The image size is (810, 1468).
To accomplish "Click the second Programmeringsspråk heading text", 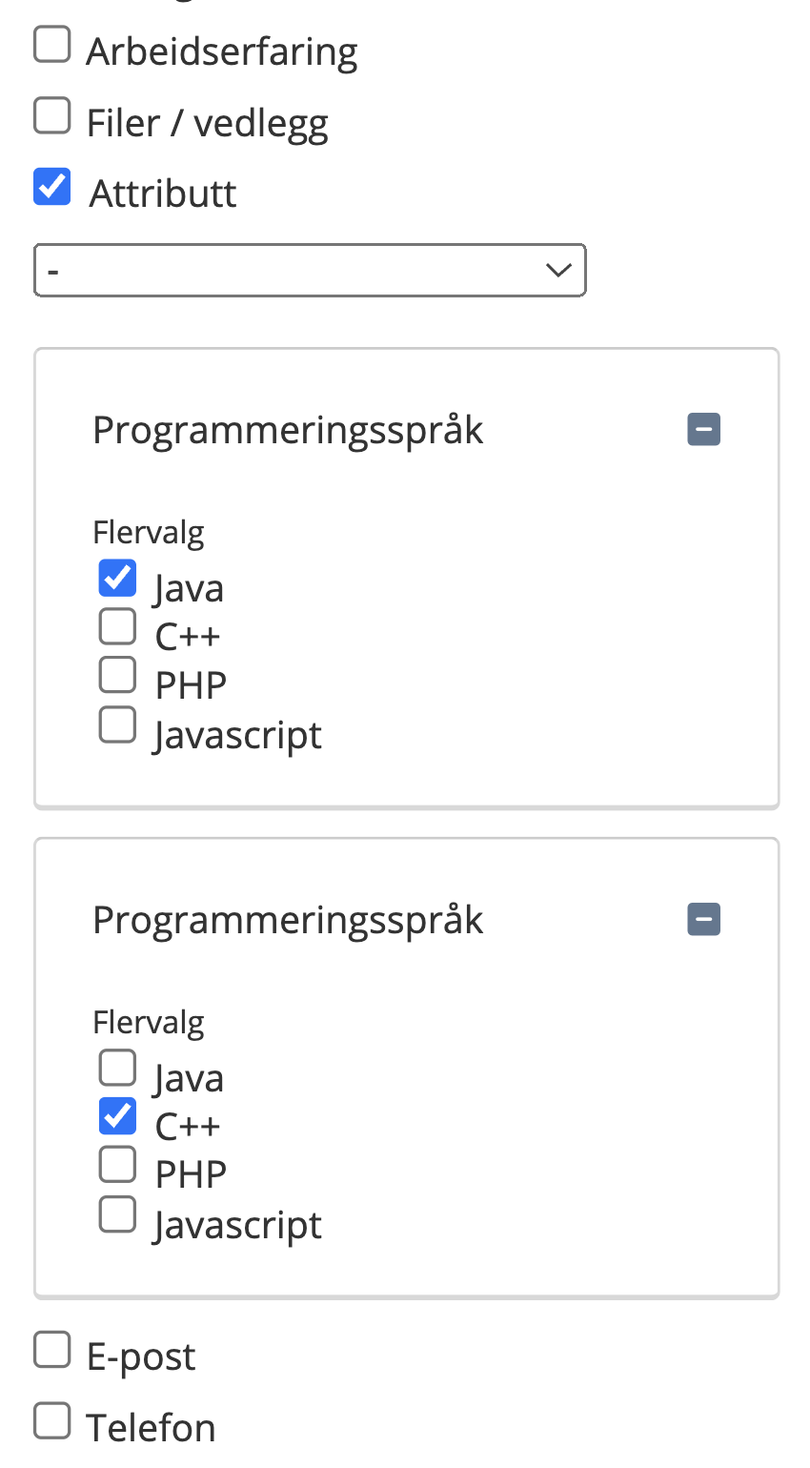I will click(x=288, y=921).
